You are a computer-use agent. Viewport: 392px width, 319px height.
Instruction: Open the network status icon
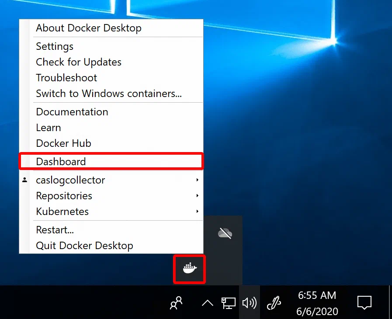[229, 303]
